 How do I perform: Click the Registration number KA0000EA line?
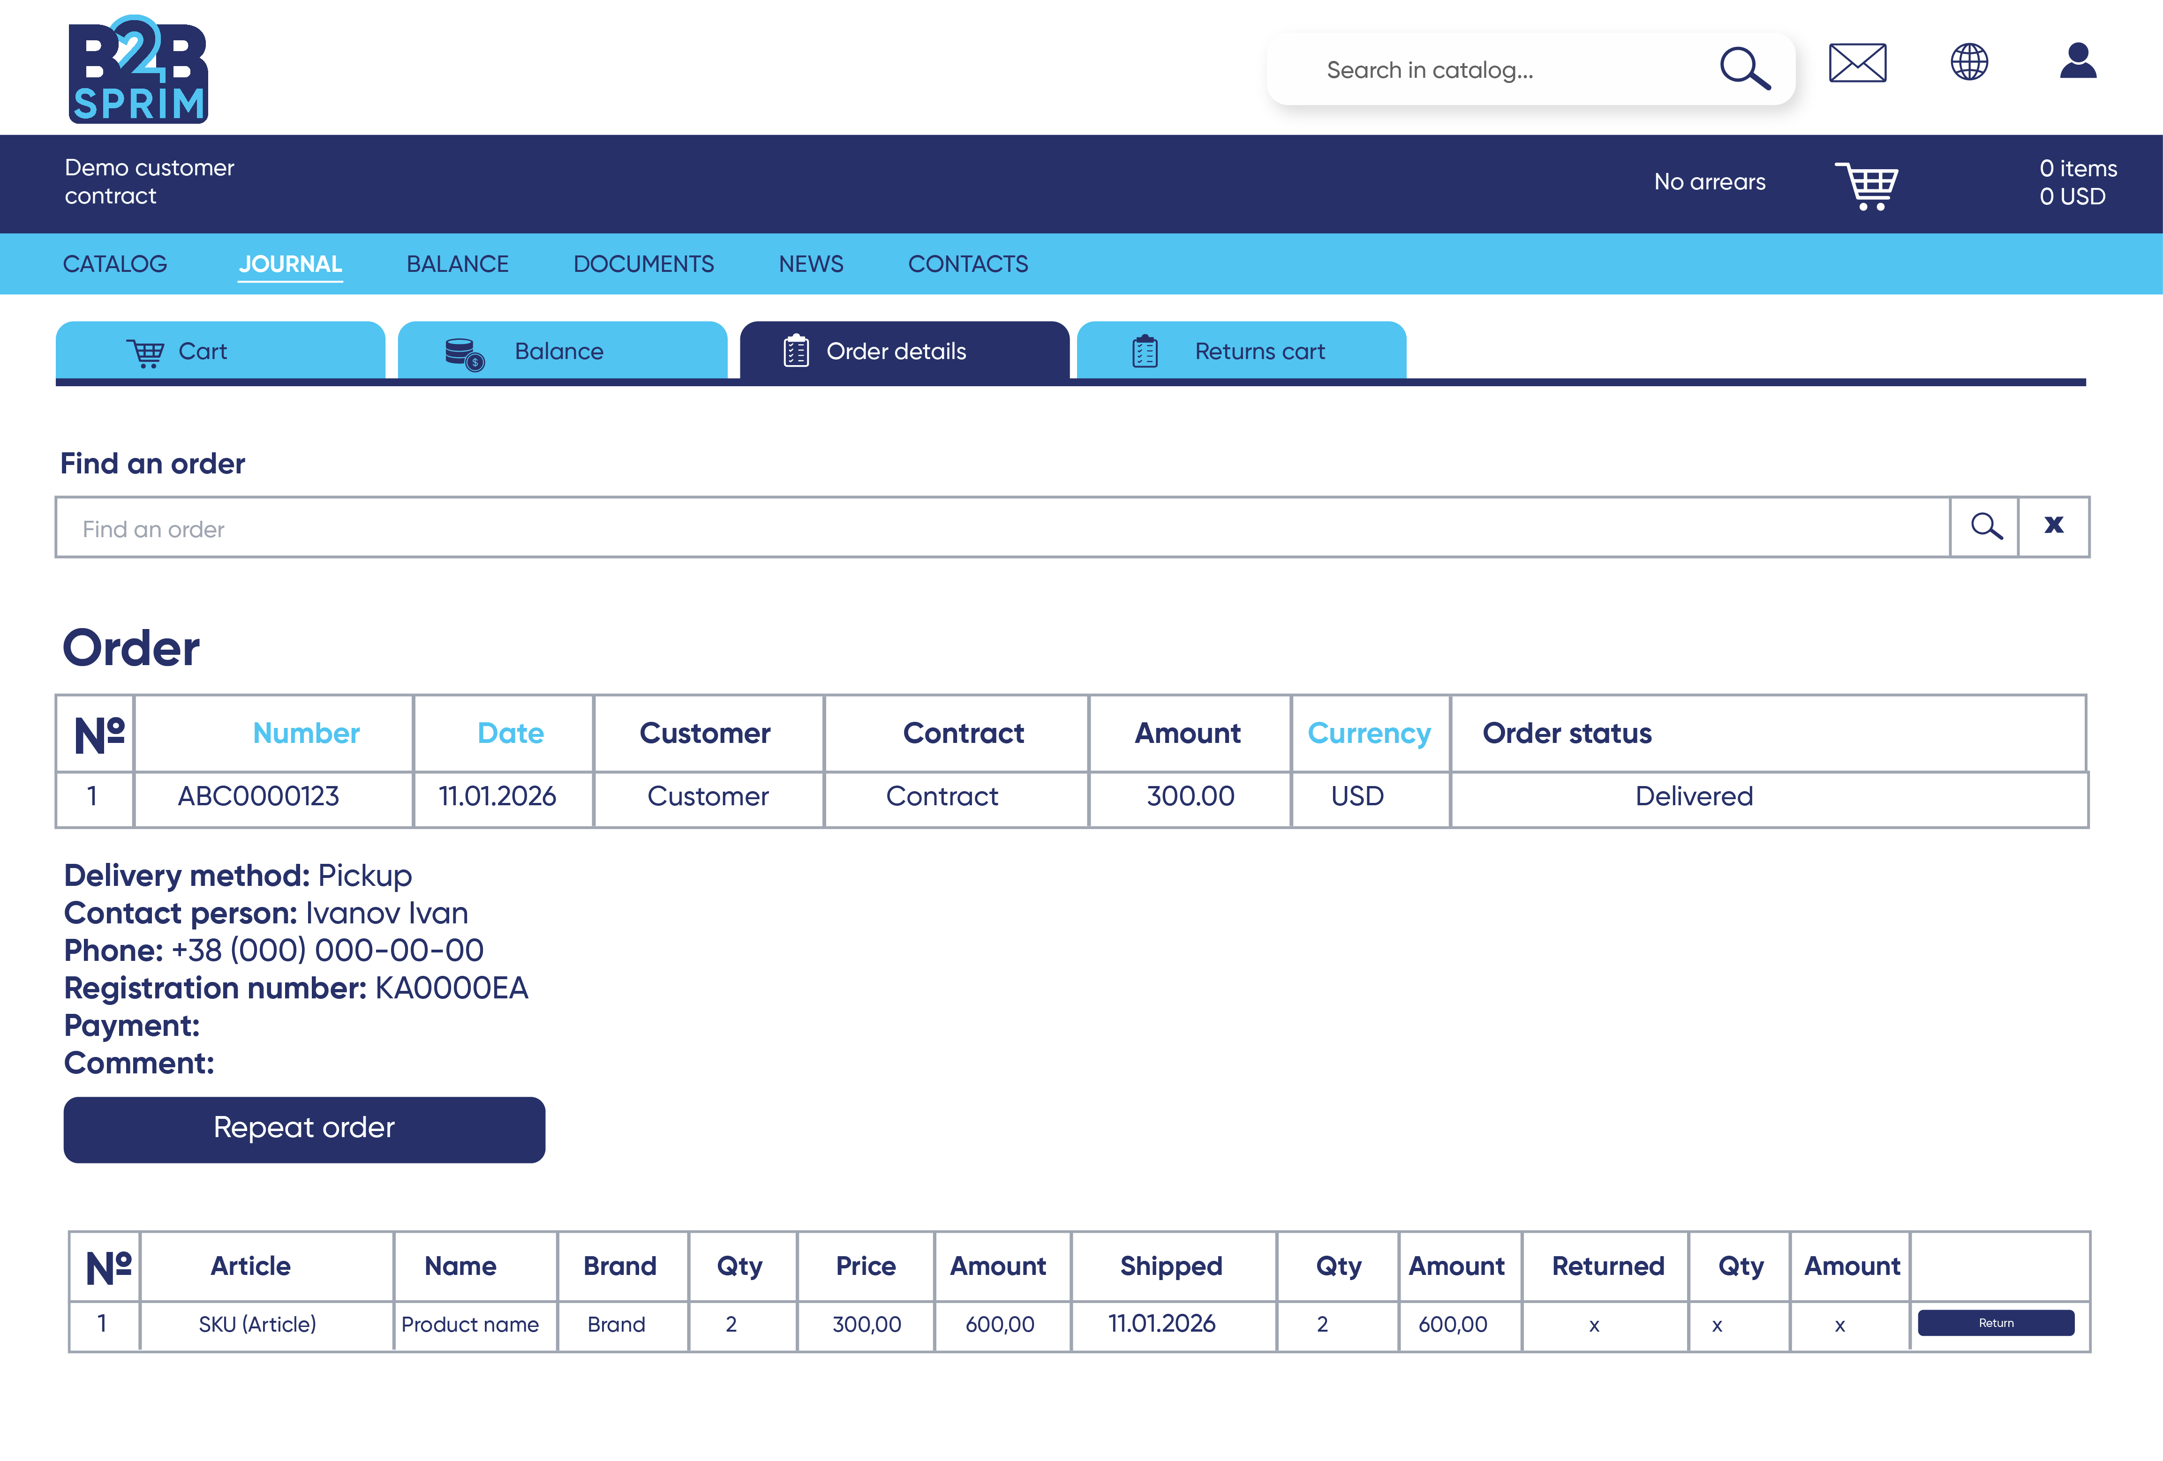pyautogui.click(x=296, y=988)
